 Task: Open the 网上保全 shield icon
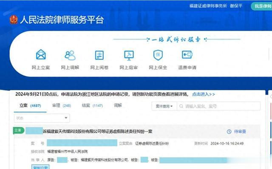coord(158,55)
